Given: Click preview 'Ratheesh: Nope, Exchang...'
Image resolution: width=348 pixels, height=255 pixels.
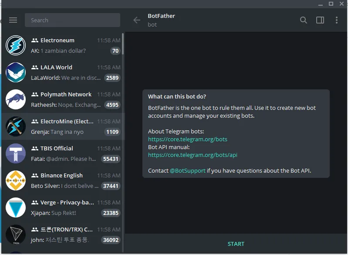Looking at the screenshot, I should coord(66,105).
